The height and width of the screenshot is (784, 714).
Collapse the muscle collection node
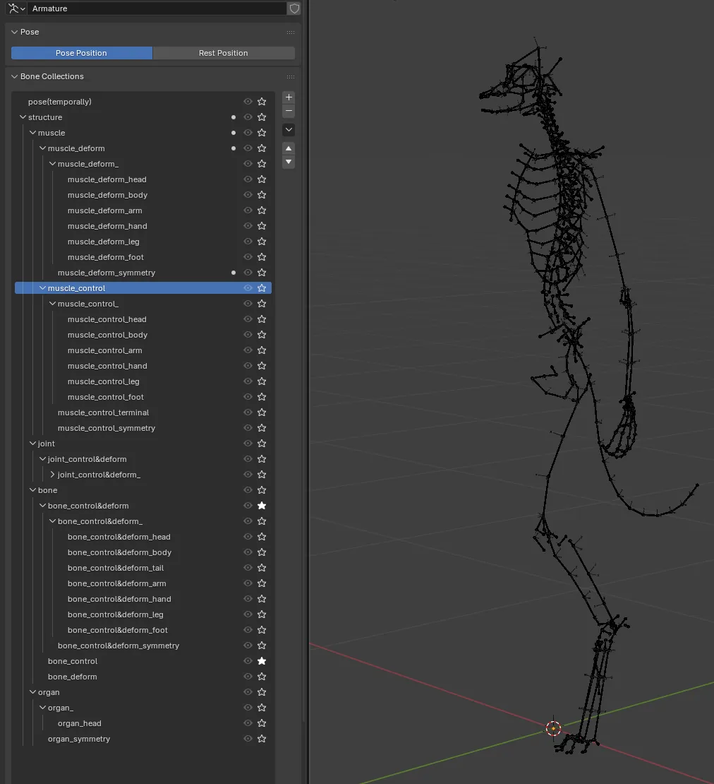point(33,133)
